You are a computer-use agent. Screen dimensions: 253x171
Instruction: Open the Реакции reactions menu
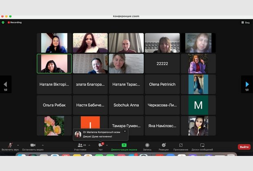coord(164,145)
